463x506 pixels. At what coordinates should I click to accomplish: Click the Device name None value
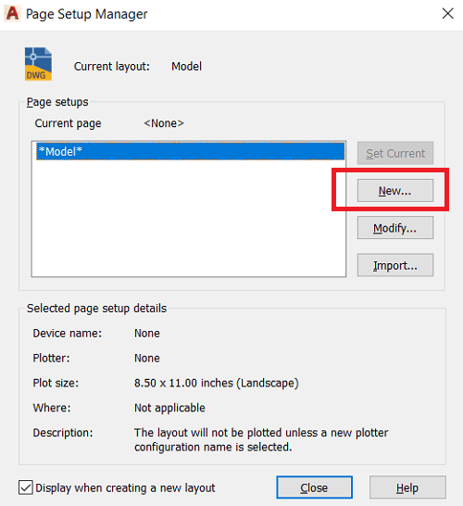point(147,334)
